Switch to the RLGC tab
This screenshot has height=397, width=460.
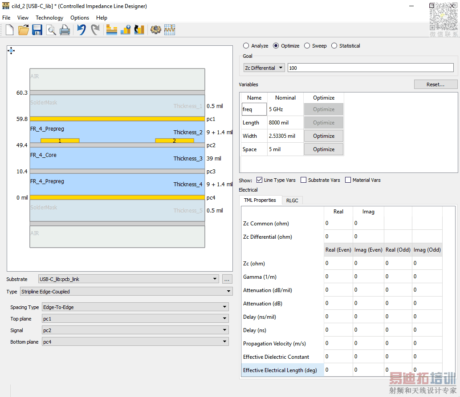292,201
